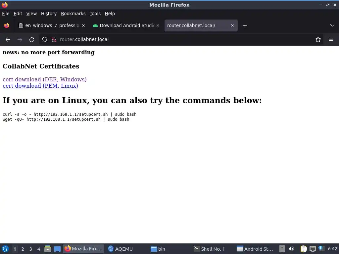Open a new tab with plus button
Screen dimensions: 339x254
point(245,26)
